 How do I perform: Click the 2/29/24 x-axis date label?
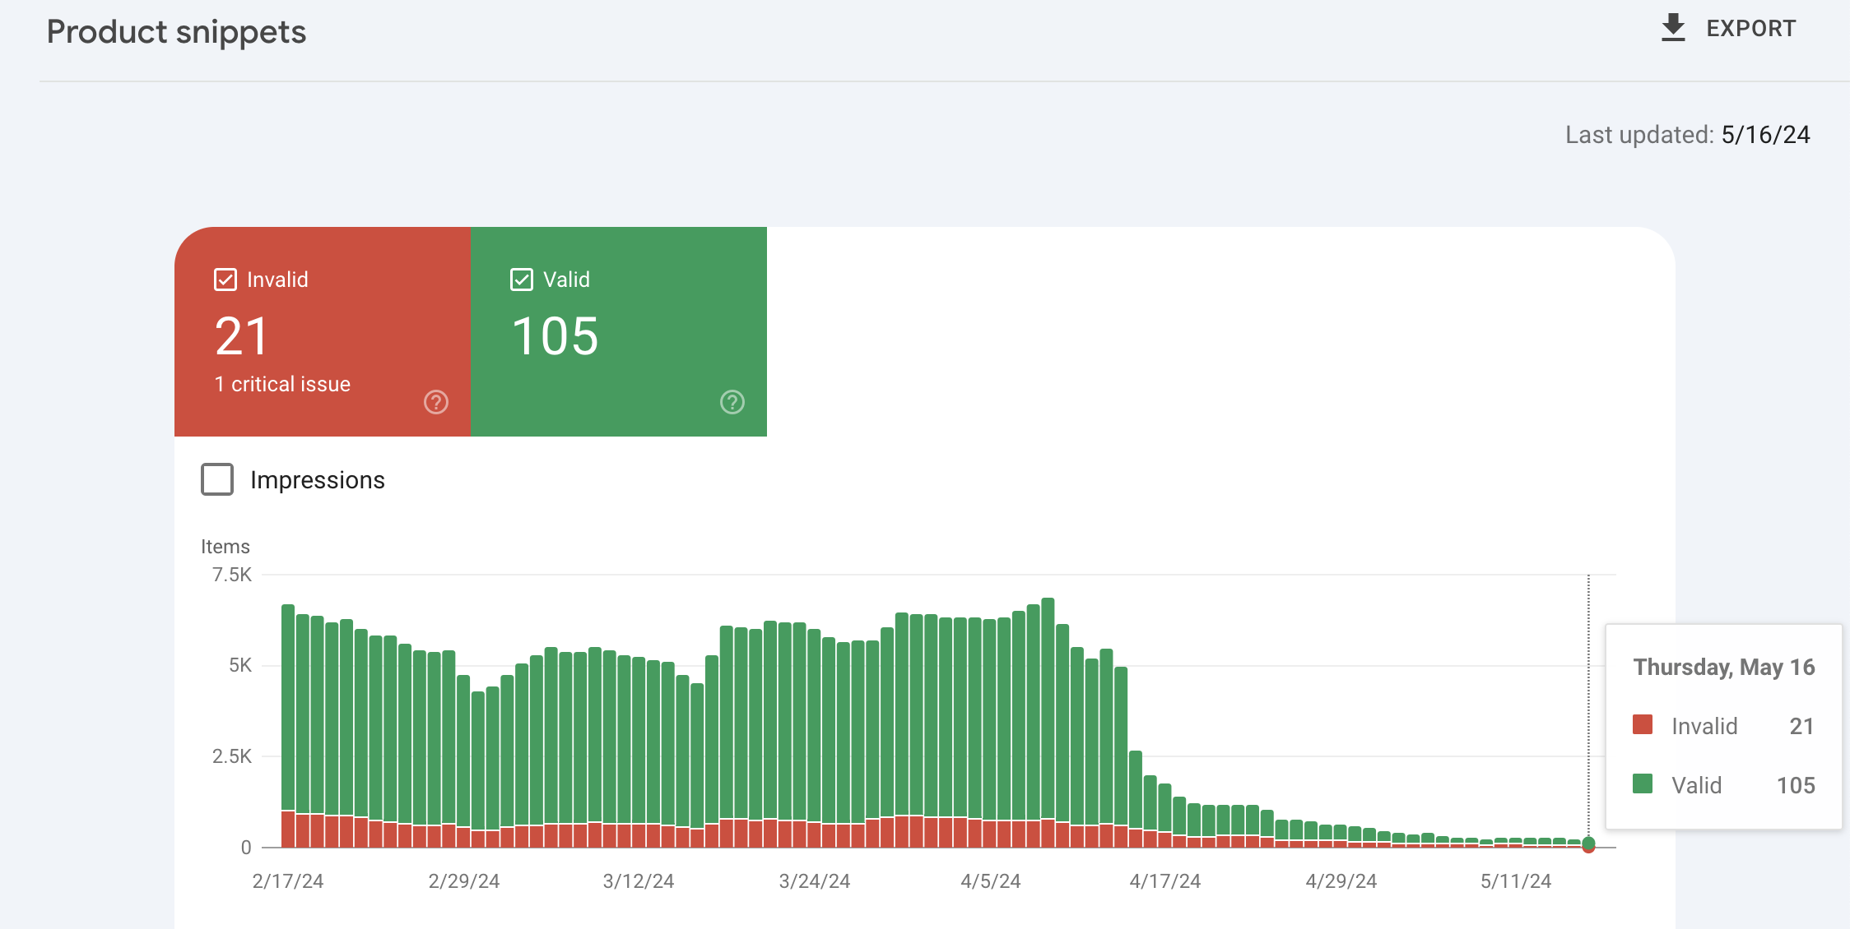click(464, 881)
